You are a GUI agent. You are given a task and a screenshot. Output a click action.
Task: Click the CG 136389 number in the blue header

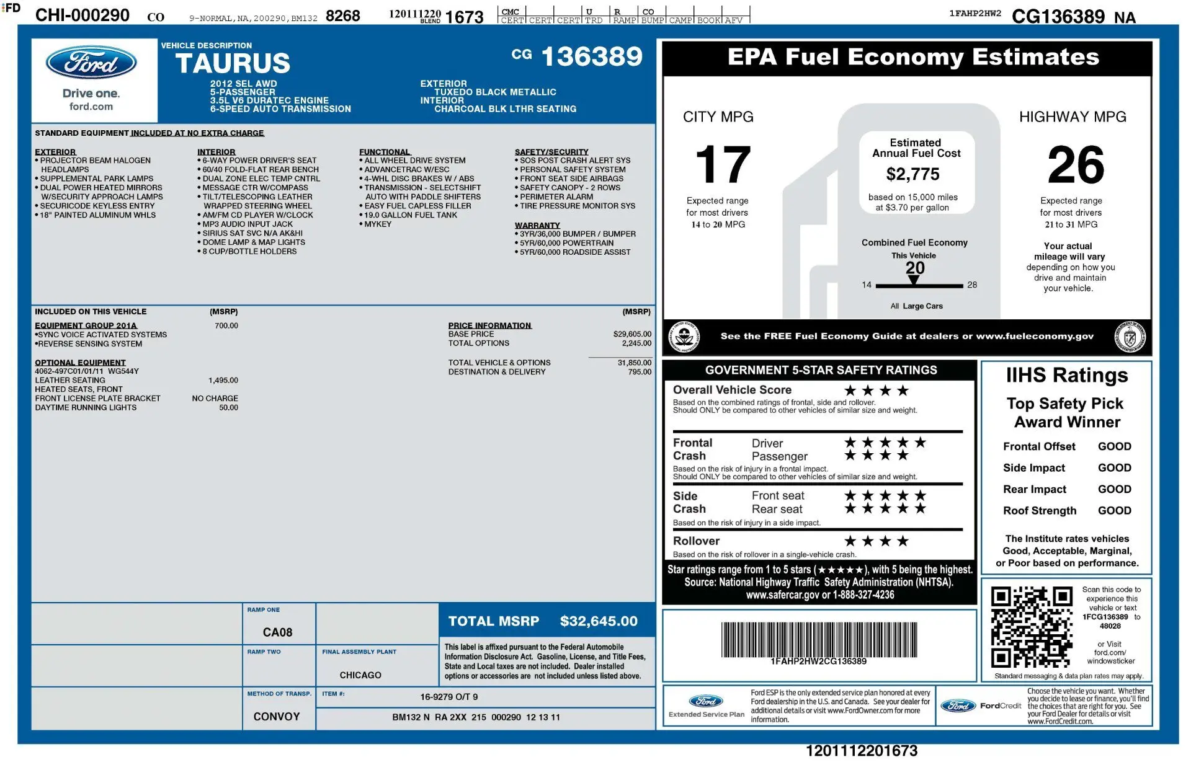[x=577, y=56]
